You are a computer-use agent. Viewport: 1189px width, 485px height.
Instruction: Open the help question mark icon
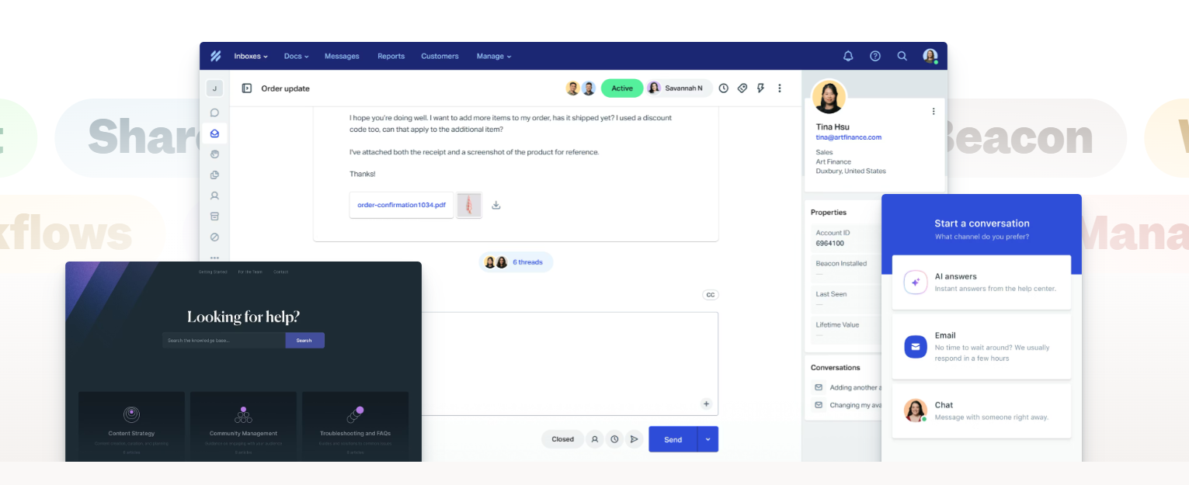click(875, 56)
